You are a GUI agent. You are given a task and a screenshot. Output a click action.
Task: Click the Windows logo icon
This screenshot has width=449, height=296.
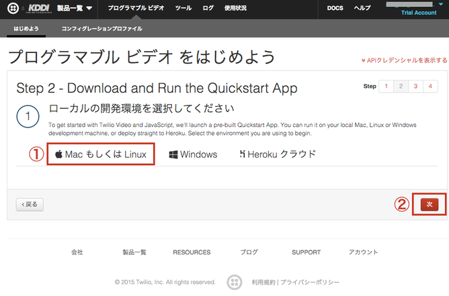click(173, 155)
